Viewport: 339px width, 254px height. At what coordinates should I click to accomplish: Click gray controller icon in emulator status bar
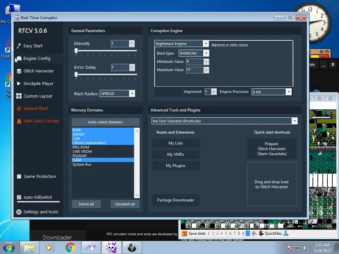(254, 233)
